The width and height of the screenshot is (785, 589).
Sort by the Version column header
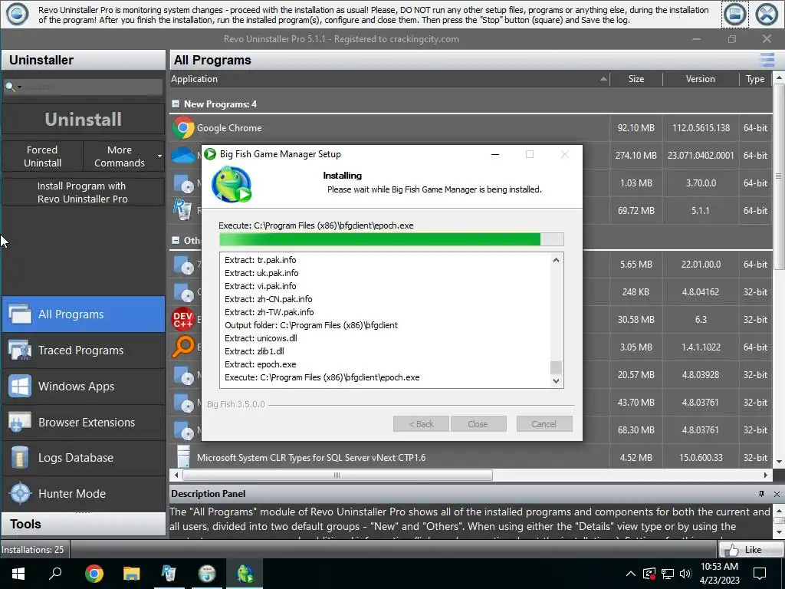coord(701,79)
